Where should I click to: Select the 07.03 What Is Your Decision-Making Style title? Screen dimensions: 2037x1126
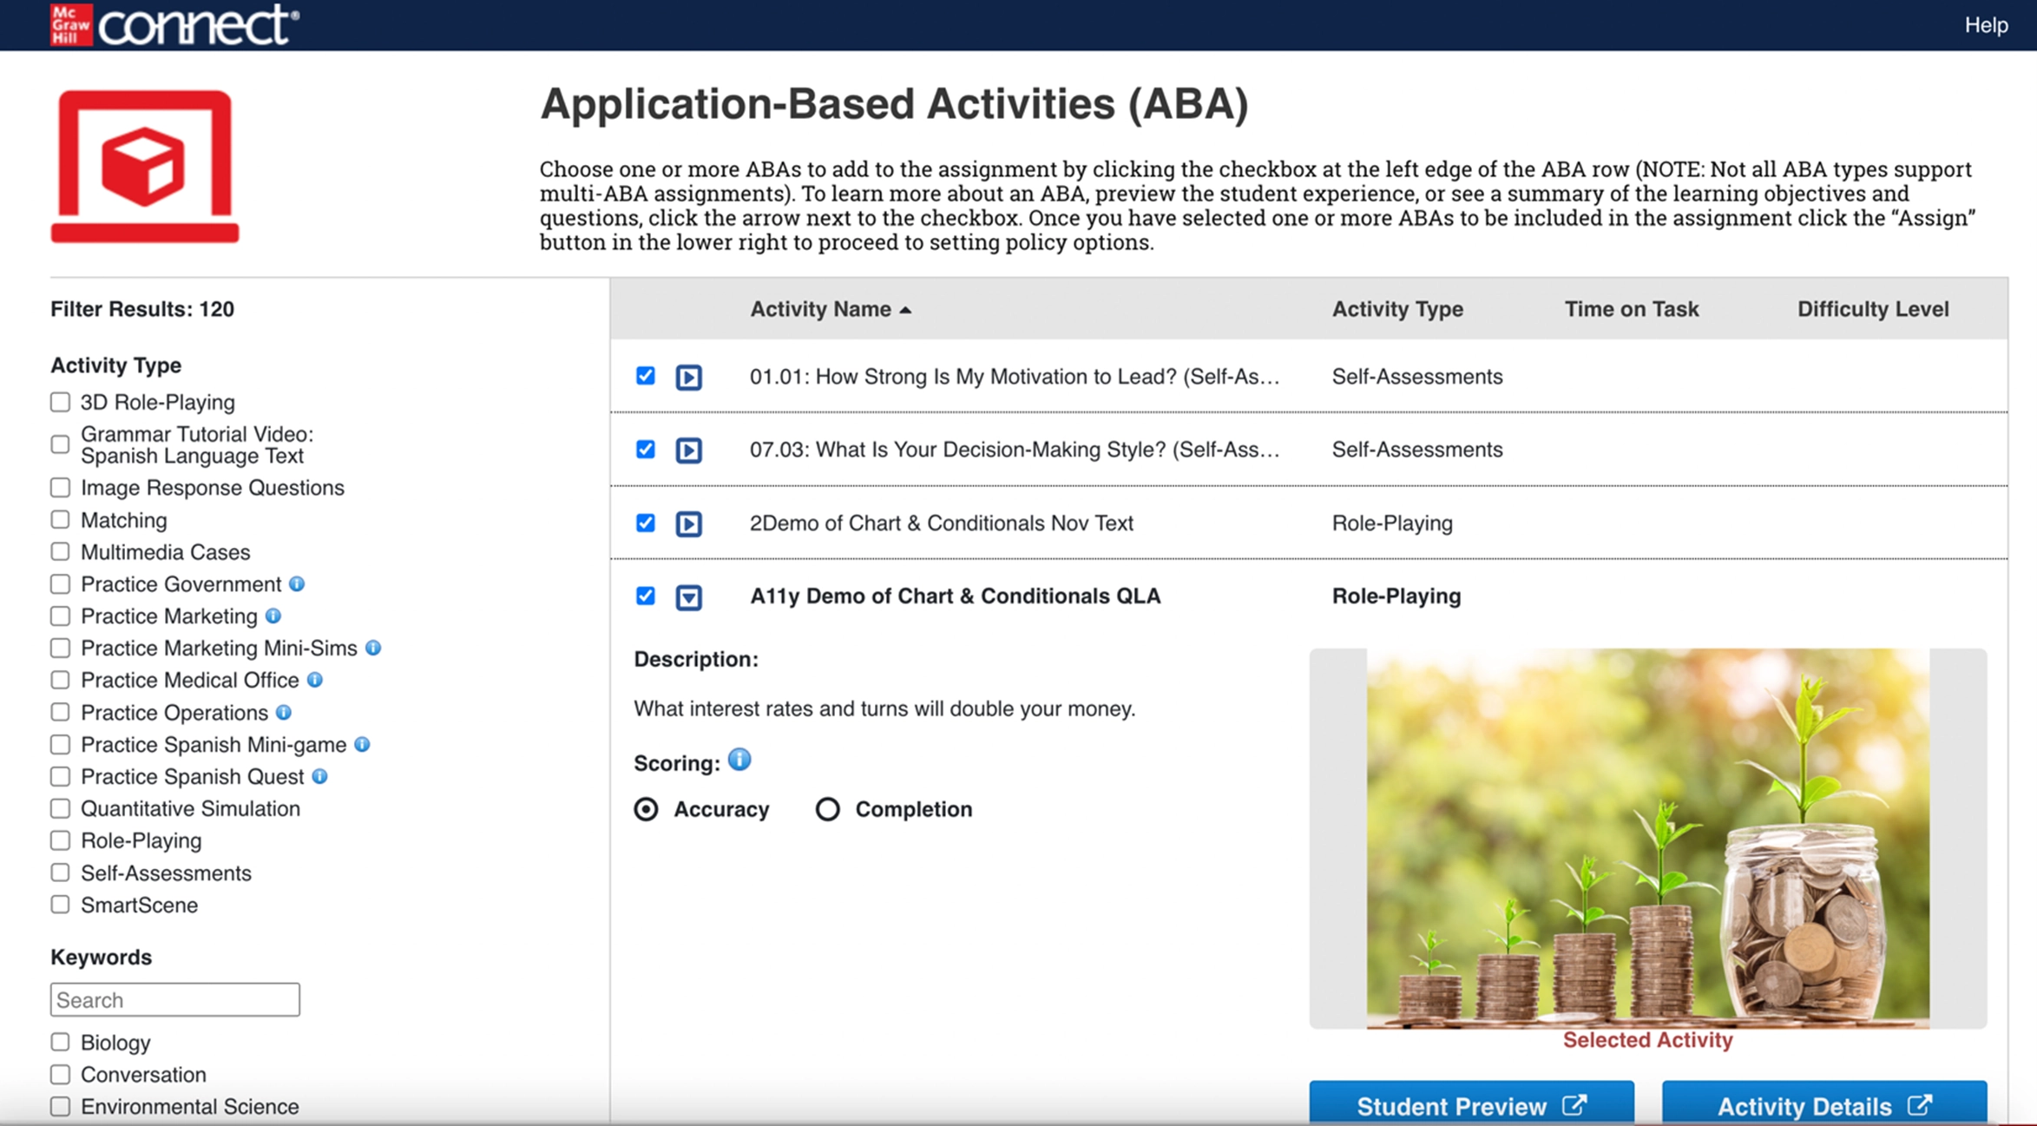(x=1015, y=450)
